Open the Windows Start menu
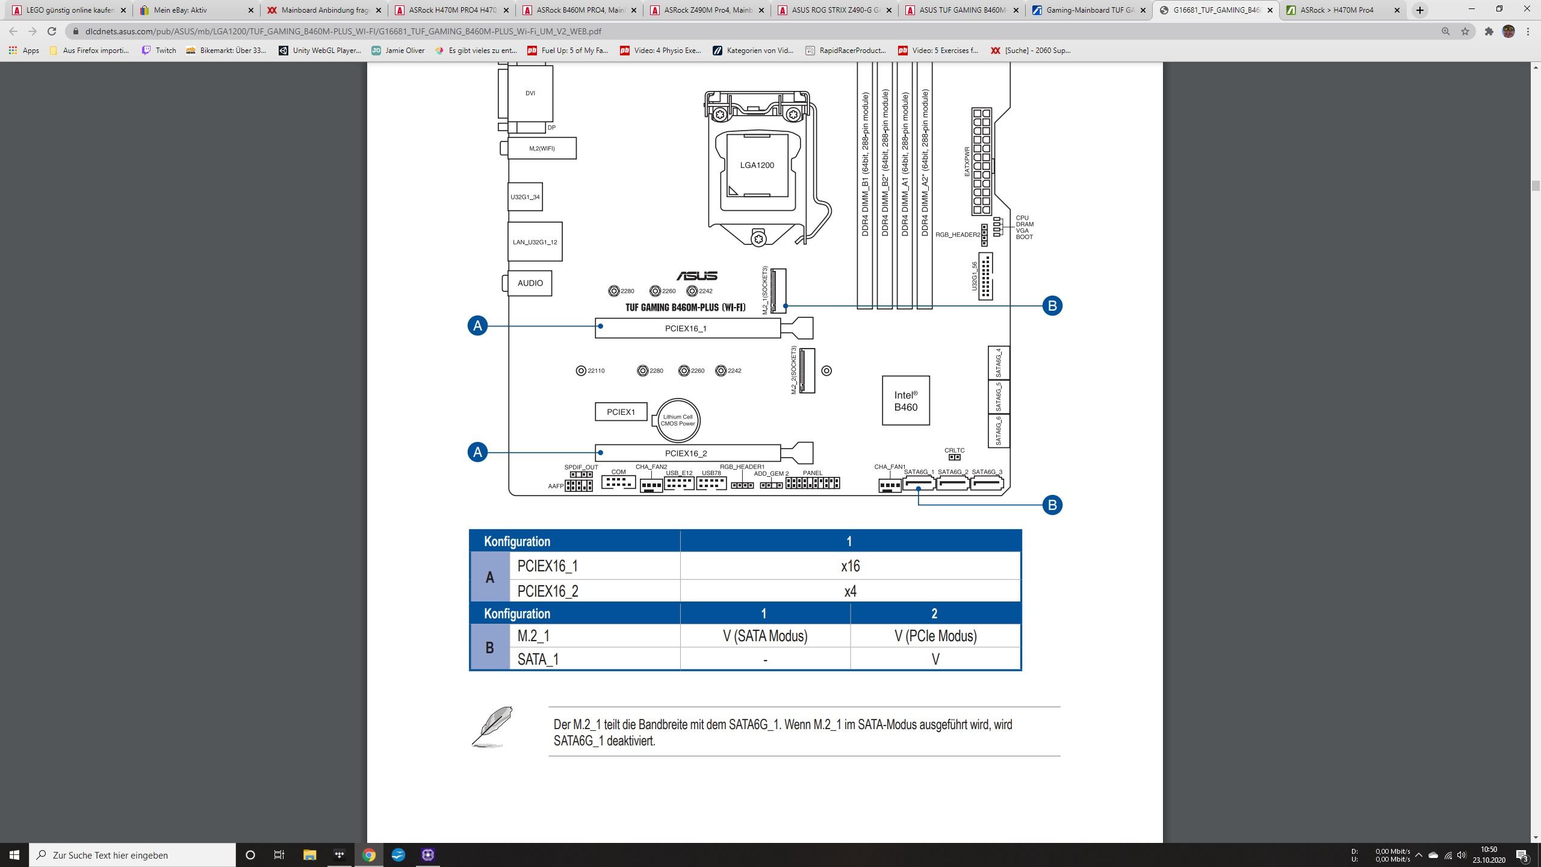Screen dimensions: 1541x867 [14, 855]
